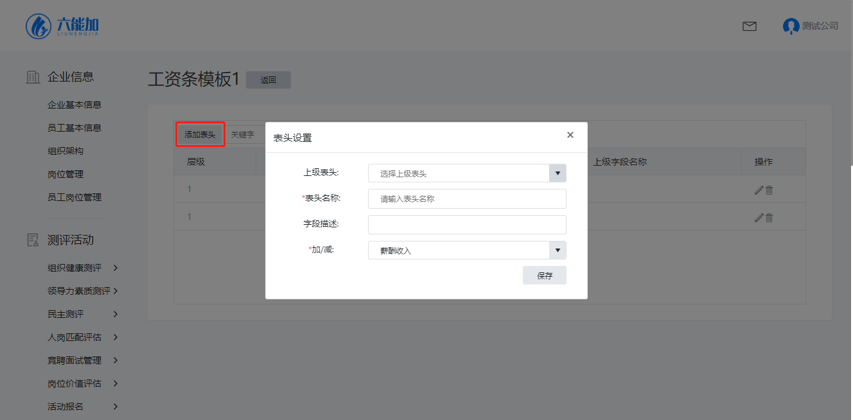Click the delete trash icon in first row
The height and width of the screenshot is (420, 853).
[x=769, y=190]
